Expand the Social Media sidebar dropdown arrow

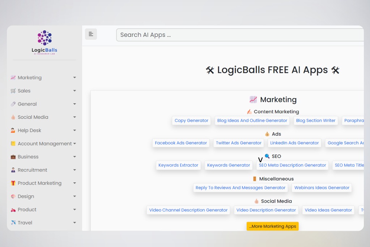click(x=75, y=117)
